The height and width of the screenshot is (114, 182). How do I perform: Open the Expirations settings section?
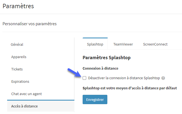pyautogui.click(x=20, y=82)
